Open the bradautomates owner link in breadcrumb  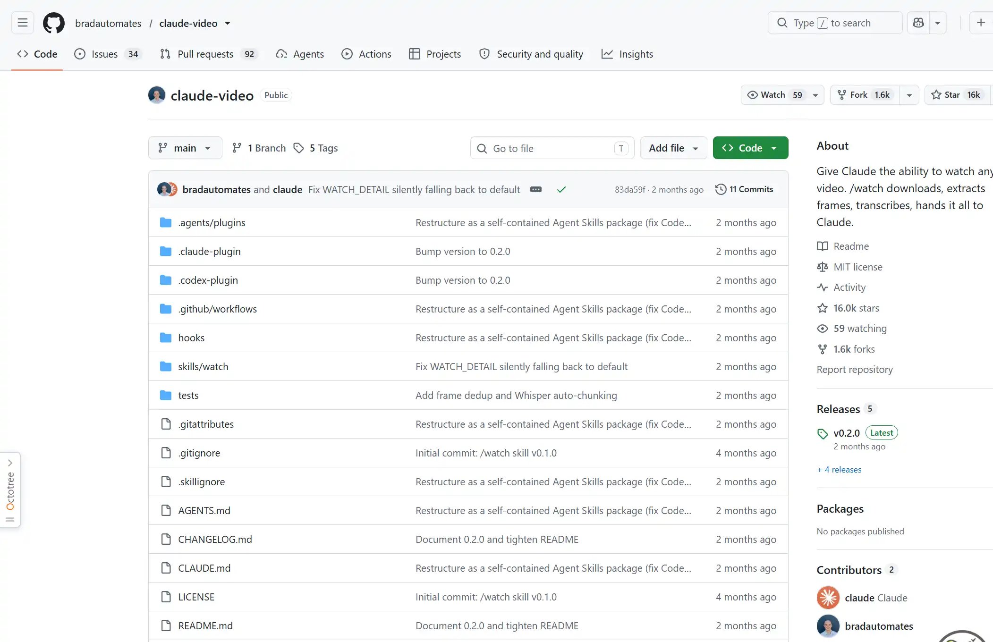click(108, 23)
